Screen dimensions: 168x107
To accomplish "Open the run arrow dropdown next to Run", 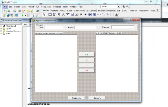I will (x=25, y=15).
